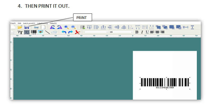Bring the selected object forward one layer
Screen dimensions: 212x106
click(x=158, y=27)
